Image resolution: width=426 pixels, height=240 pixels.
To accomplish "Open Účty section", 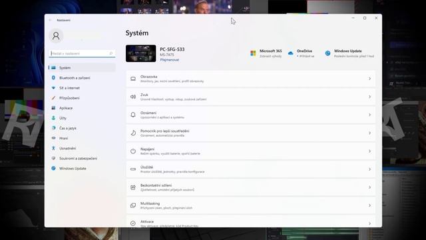I will click(82, 118).
